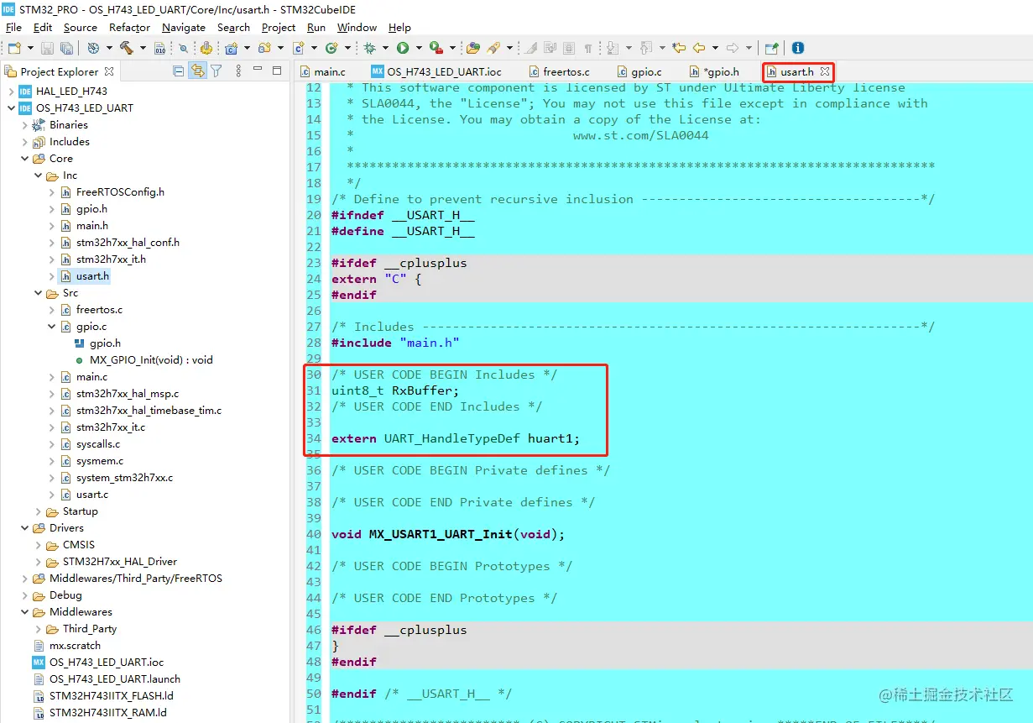Select stm32h7xx_hal_conf.h in the tree
1033x723 pixels.
pyautogui.click(x=128, y=242)
